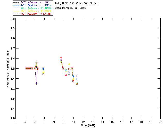The image size is (165, 132).
Task: Click the x-axis tick label 15
Action: 112,122
